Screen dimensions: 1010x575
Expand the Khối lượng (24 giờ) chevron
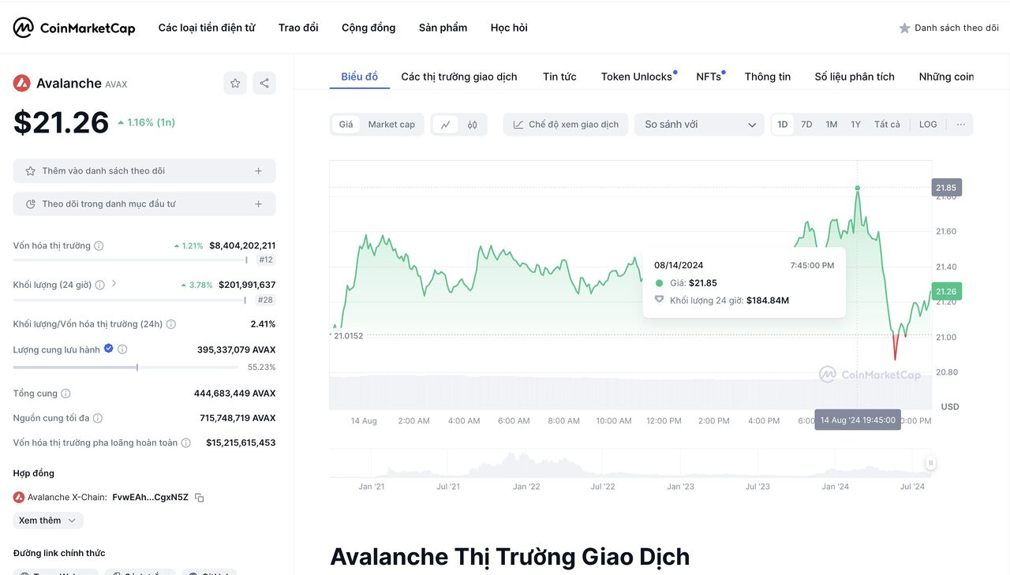(114, 284)
